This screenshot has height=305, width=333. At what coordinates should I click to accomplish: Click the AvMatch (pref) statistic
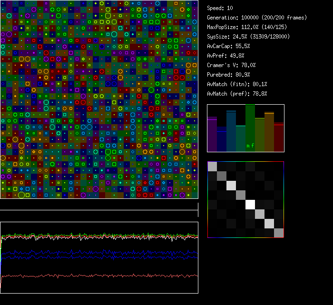(237, 94)
